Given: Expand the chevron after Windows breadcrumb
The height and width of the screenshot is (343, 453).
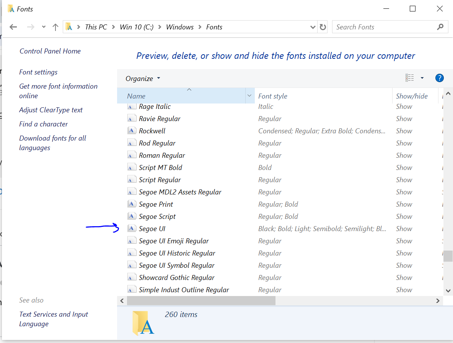Looking at the screenshot, I should (200, 27).
